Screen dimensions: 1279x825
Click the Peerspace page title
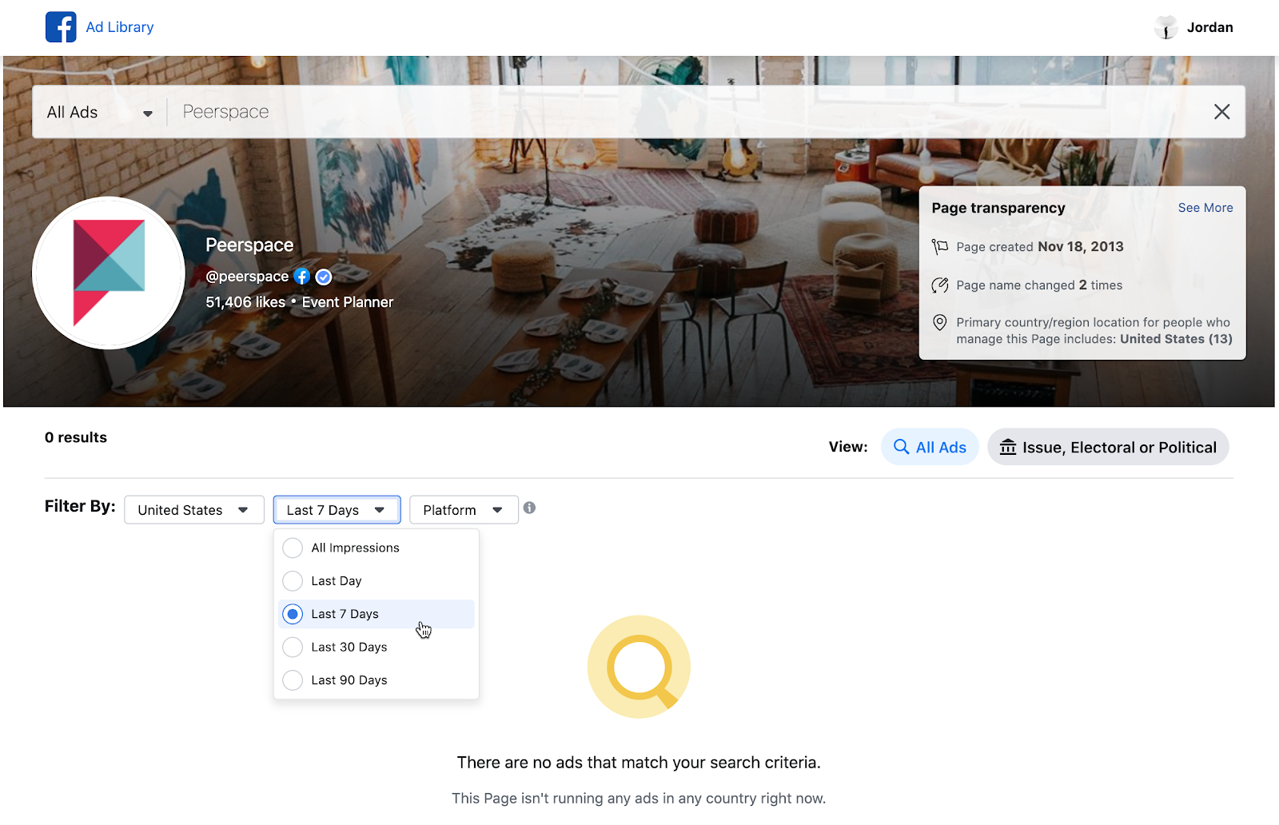pos(249,245)
